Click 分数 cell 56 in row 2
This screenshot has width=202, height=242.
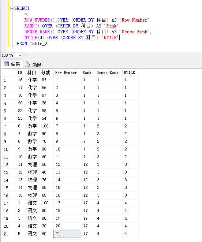point(46,88)
